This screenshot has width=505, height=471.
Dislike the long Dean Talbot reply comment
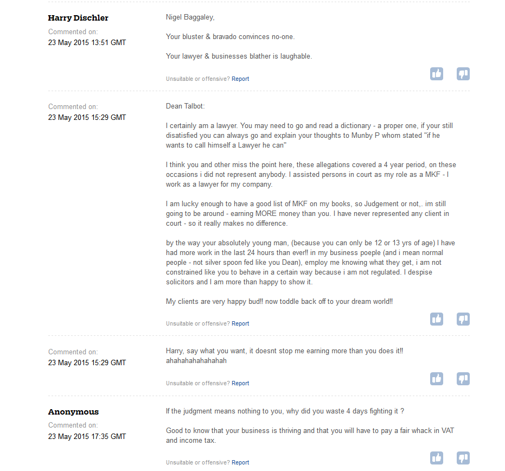(x=463, y=319)
